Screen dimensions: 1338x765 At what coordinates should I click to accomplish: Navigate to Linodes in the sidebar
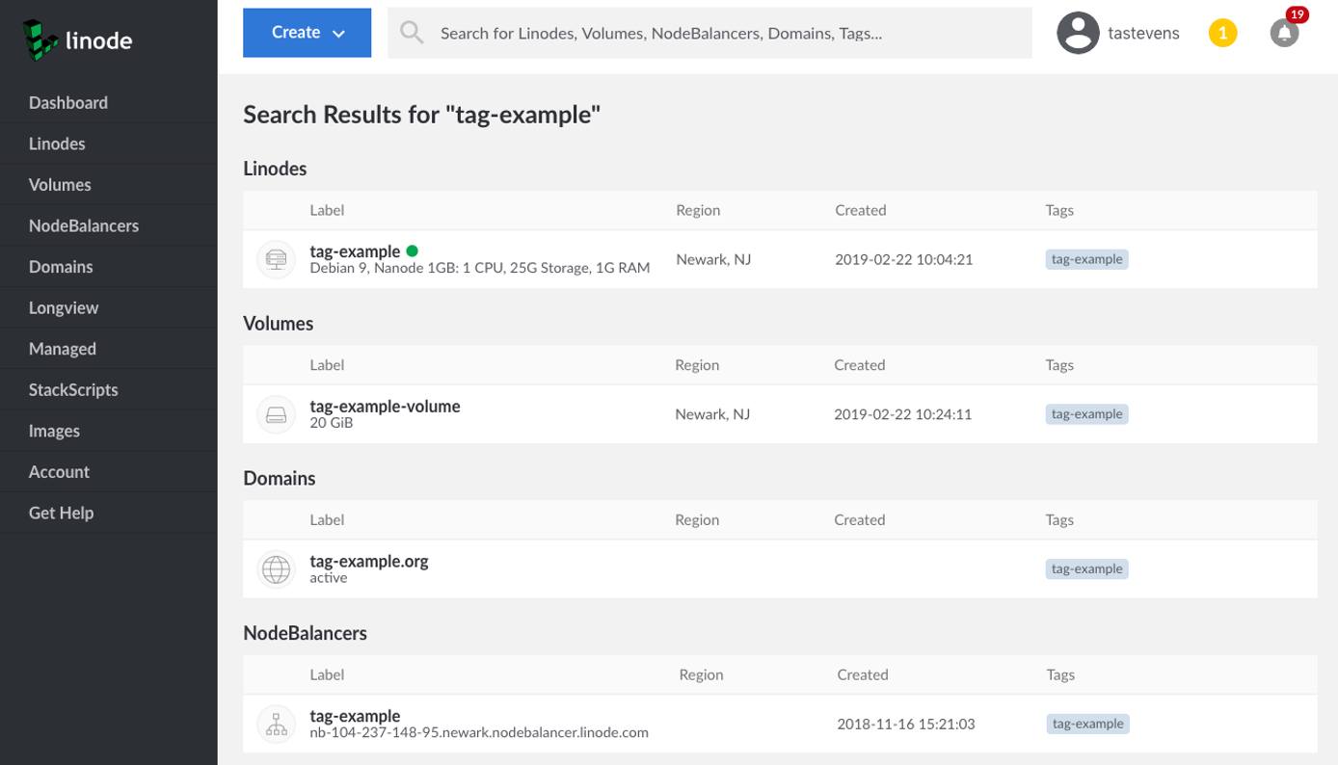[x=56, y=144]
